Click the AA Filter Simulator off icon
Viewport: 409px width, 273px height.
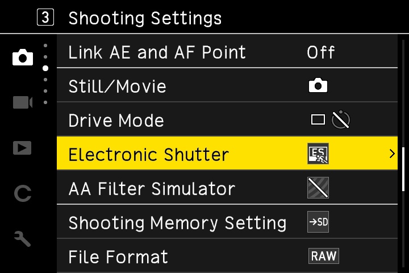318,188
